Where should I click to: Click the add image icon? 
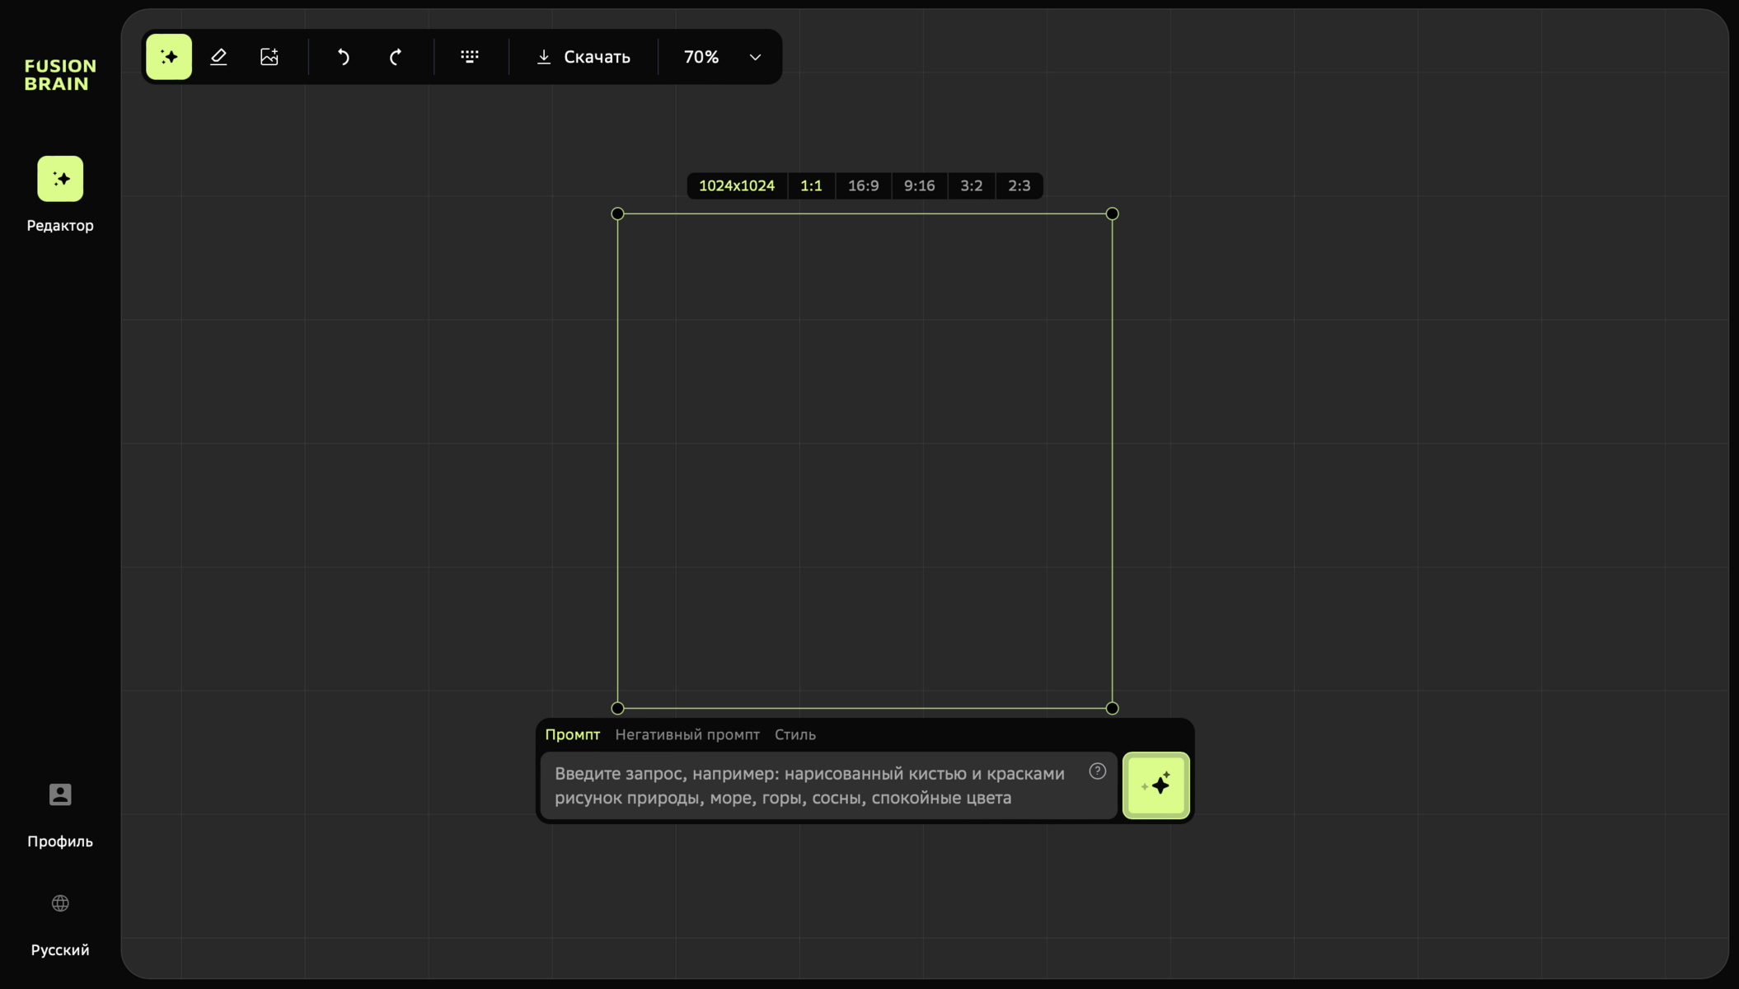pos(270,57)
